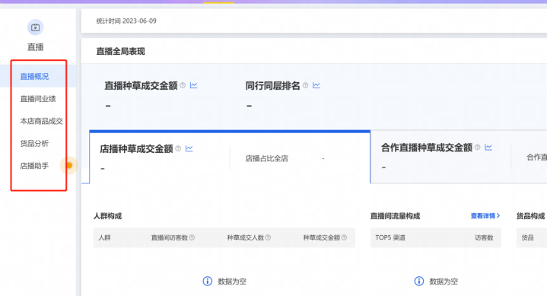The width and height of the screenshot is (547, 296).
Task: Open the 直播概况 menu item
Action: point(34,76)
